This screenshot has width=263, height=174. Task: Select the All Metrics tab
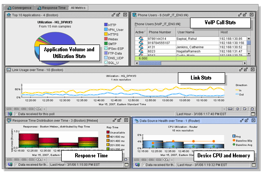click(x=78, y=8)
